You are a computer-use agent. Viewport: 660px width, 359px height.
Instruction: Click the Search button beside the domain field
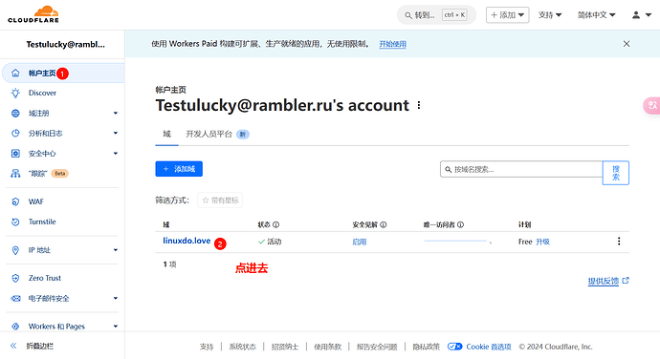tap(615, 173)
